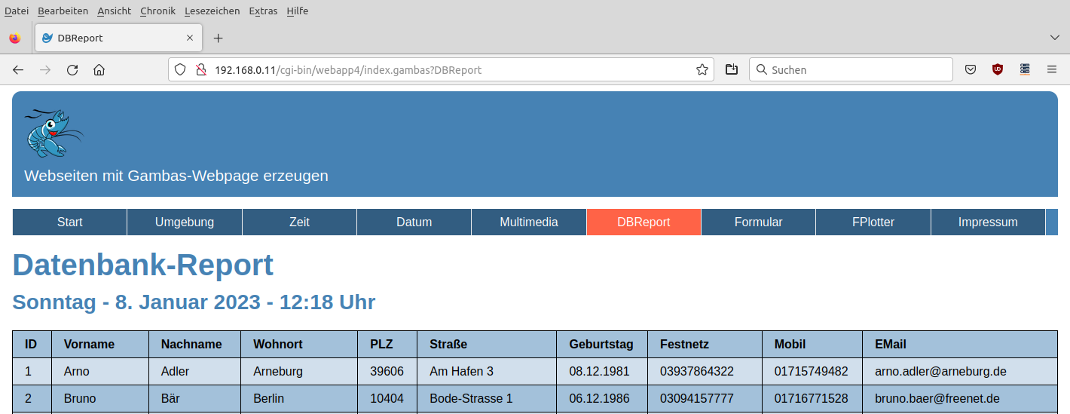Click the tracking protection shield icon
The height and width of the screenshot is (414, 1070).
tap(180, 70)
